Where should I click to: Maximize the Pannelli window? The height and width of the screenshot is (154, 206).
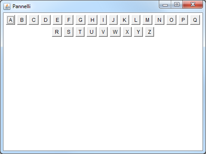tap(177, 4)
